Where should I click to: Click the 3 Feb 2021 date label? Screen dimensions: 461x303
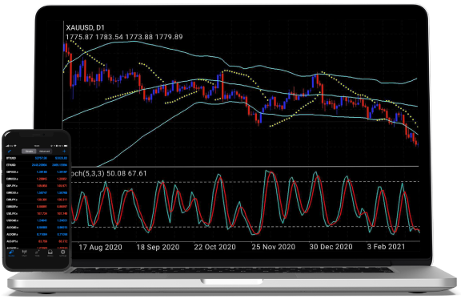click(x=386, y=246)
